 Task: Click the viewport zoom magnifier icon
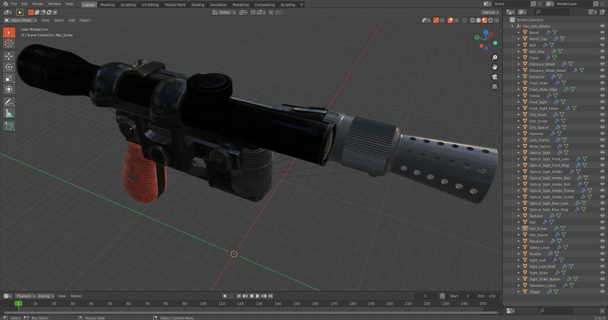494,58
